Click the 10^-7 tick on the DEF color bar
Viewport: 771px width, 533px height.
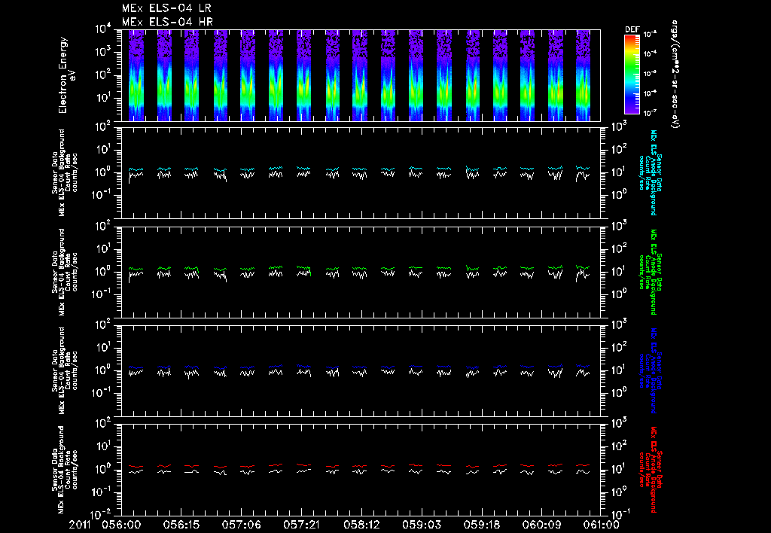point(651,113)
